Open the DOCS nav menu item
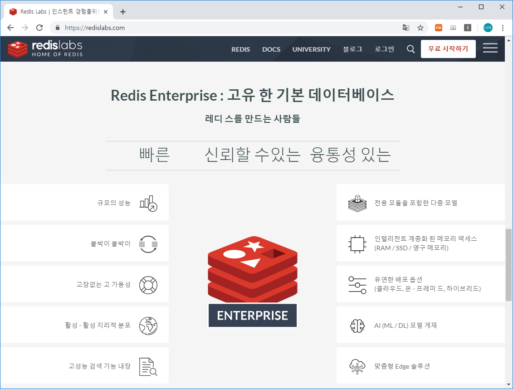 271,49
